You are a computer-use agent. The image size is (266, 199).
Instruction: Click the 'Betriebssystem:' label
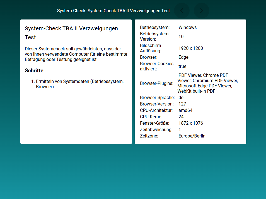click(155, 27)
